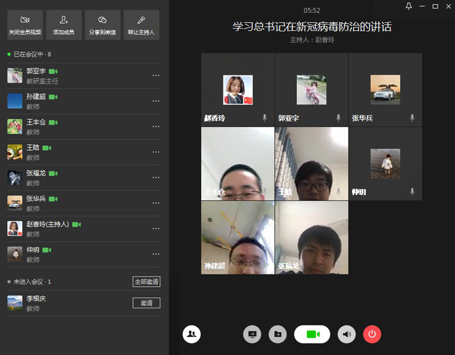Screen dimensions: 455x355
Task: Select 张福龙's video tile in the grid
Action: pos(311,238)
